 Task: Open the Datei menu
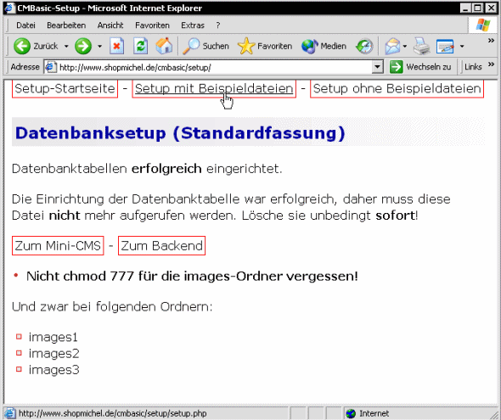25,25
